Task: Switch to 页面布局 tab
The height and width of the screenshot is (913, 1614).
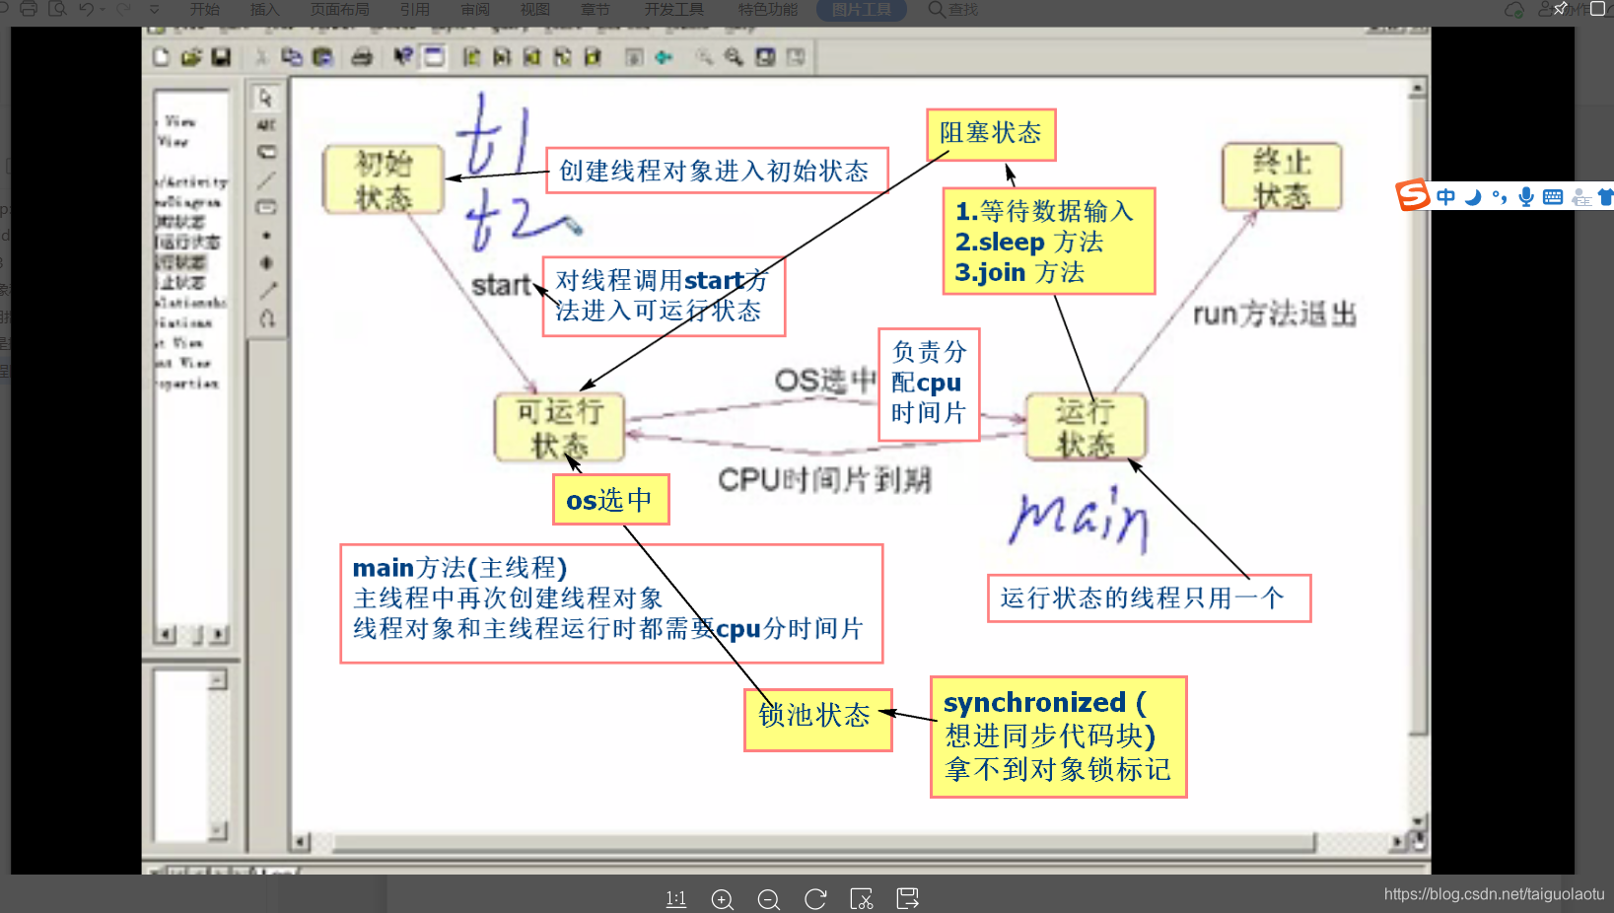Action: click(x=339, y=9)
